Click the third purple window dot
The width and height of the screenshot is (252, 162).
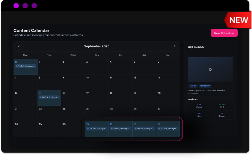[34, 6]
